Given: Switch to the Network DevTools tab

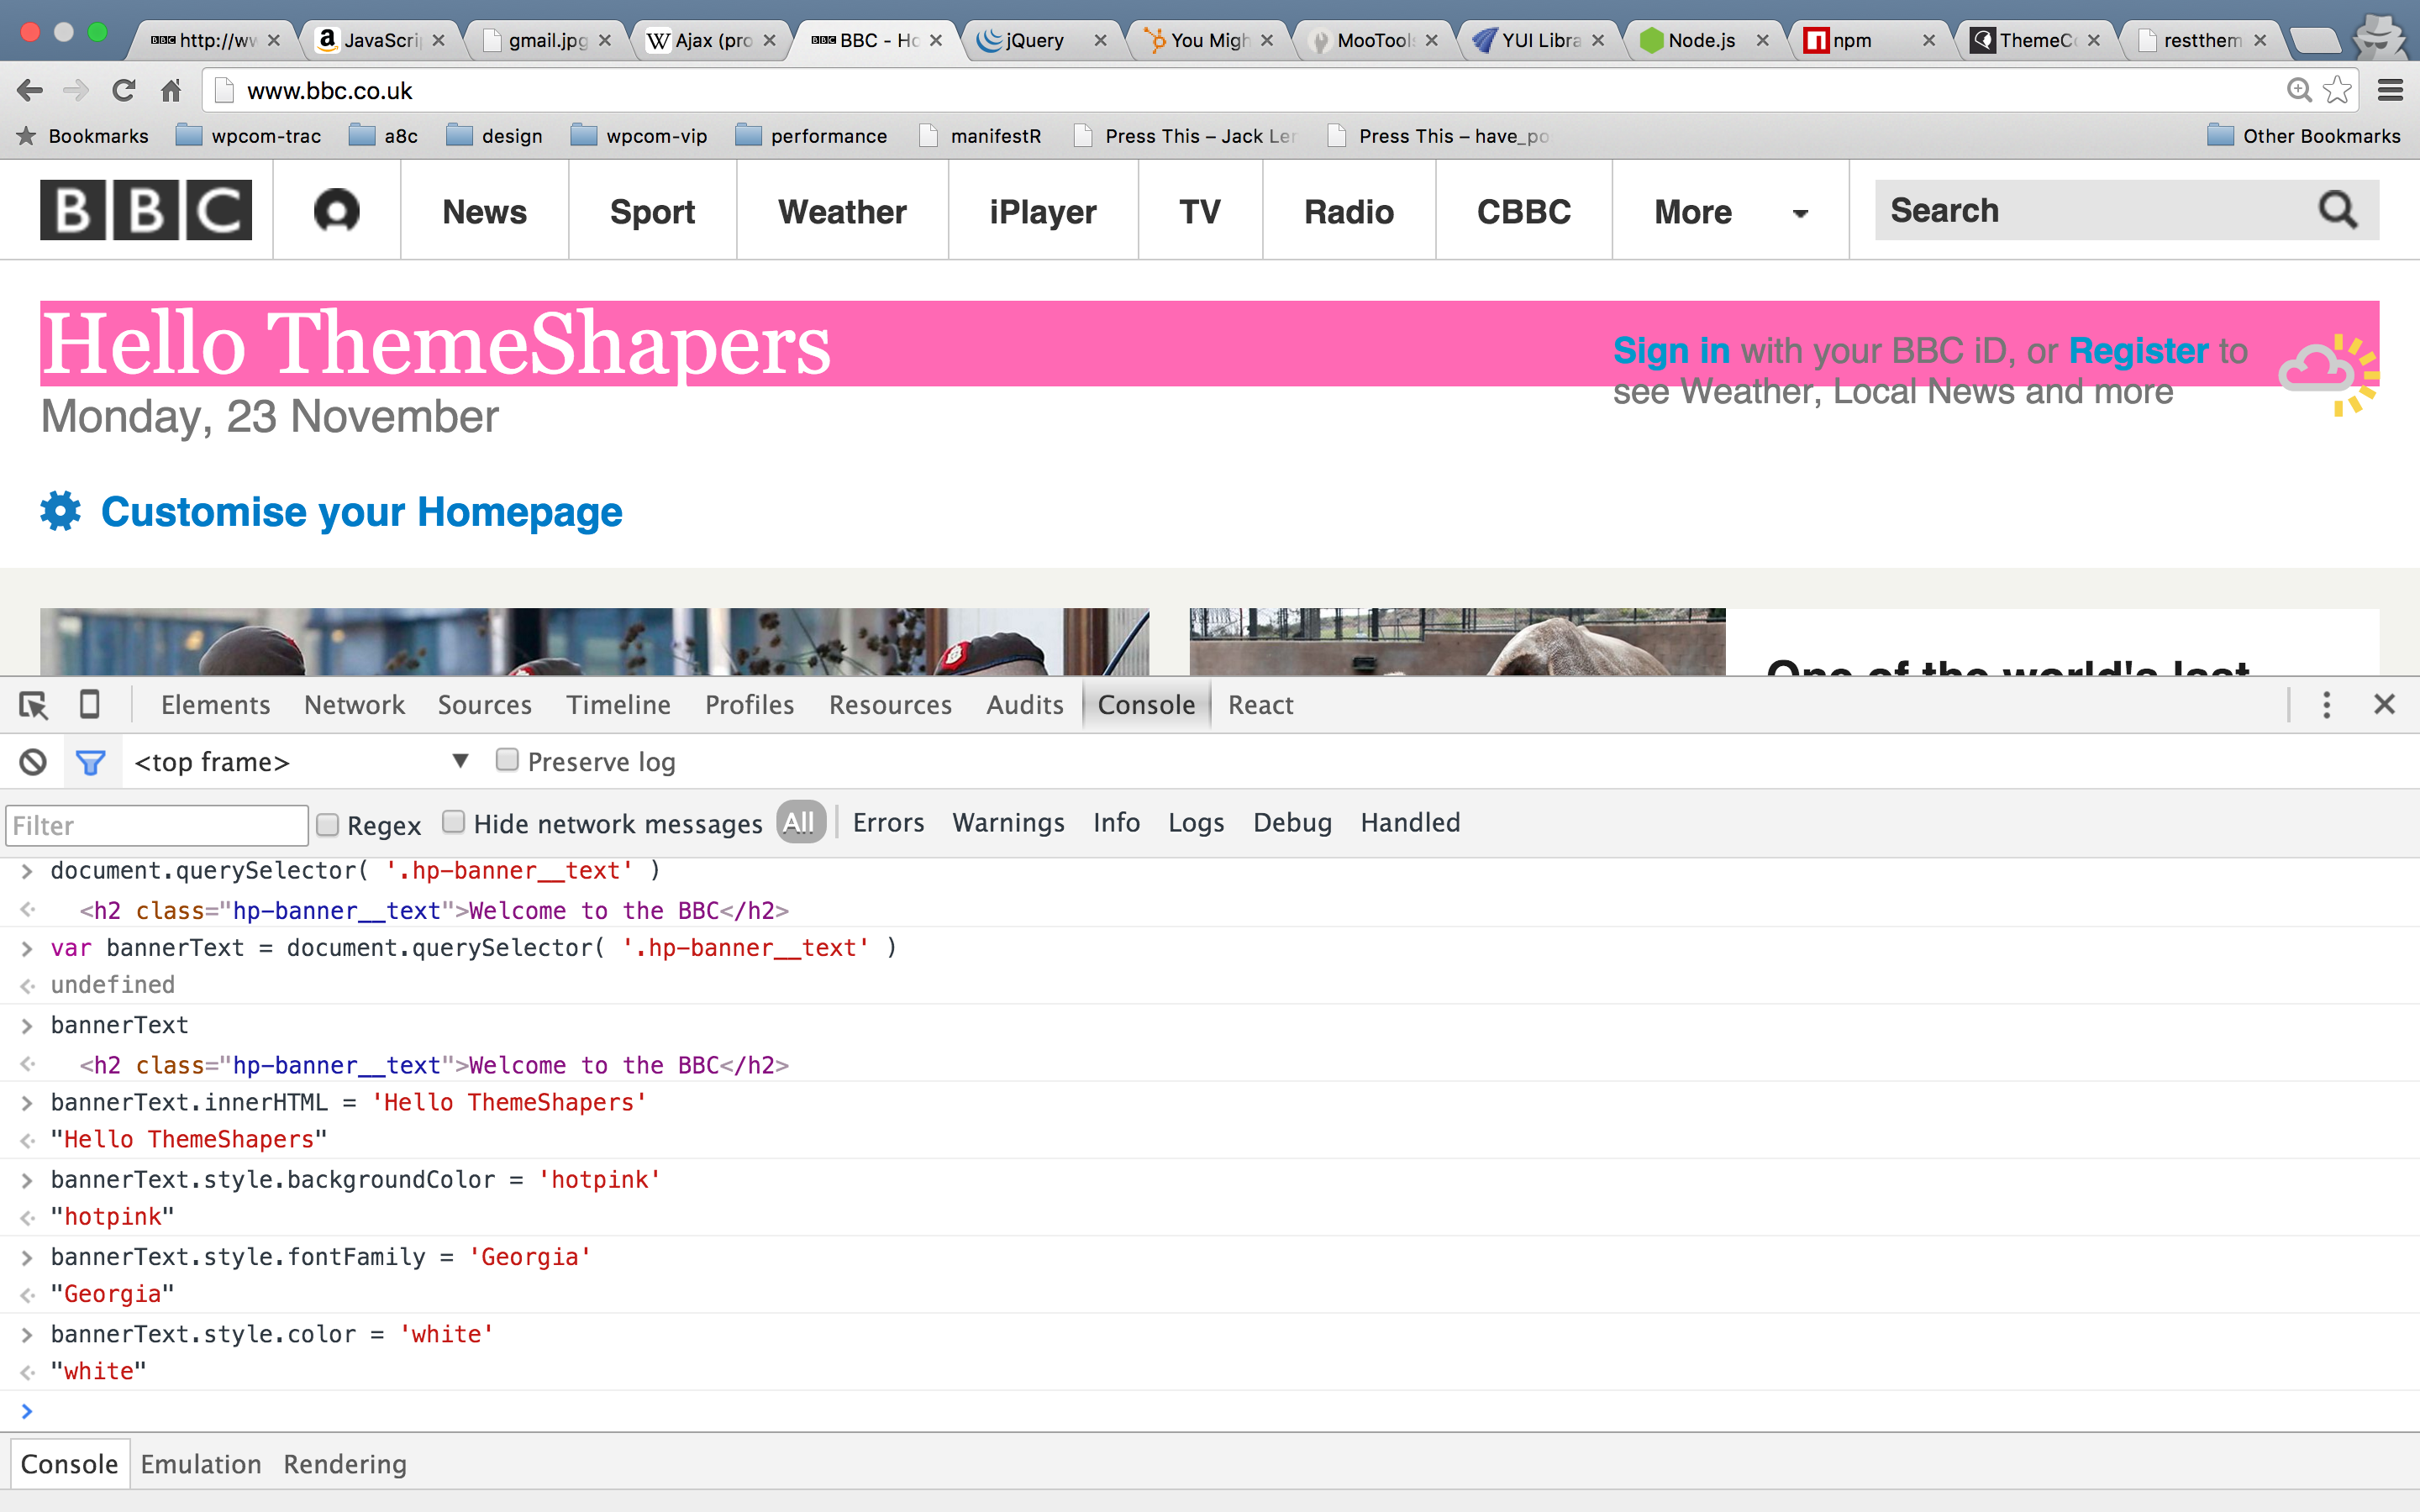Looking at the screenshot, I should click(x=354, y=705).
